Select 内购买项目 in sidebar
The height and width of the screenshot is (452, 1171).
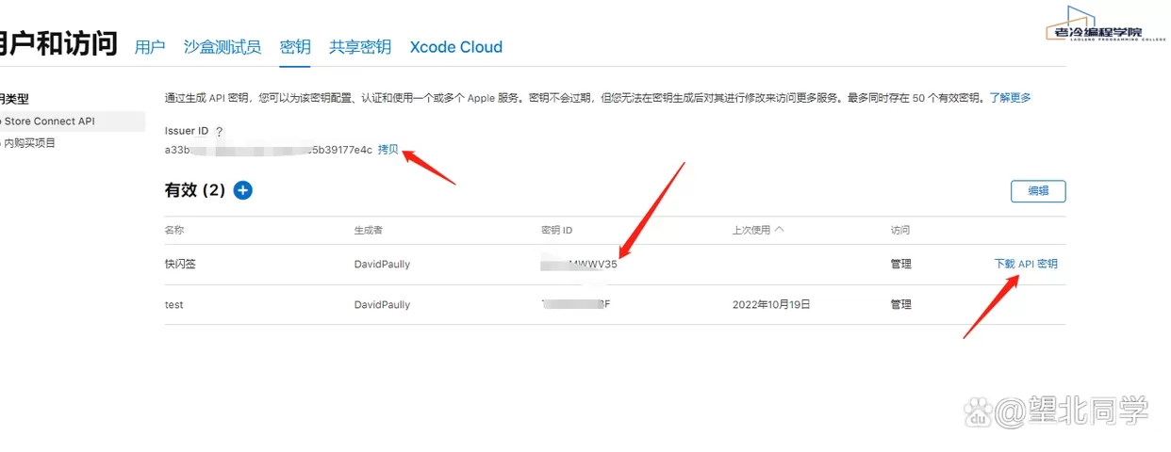click(30, 143)
